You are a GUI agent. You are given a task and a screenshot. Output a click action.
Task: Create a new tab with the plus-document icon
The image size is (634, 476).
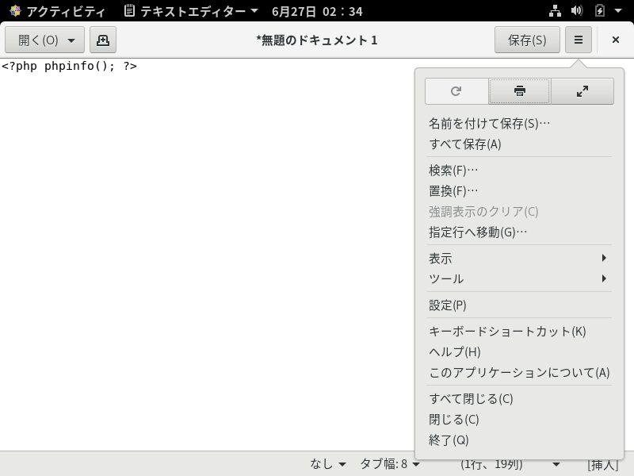click(103, 39)
